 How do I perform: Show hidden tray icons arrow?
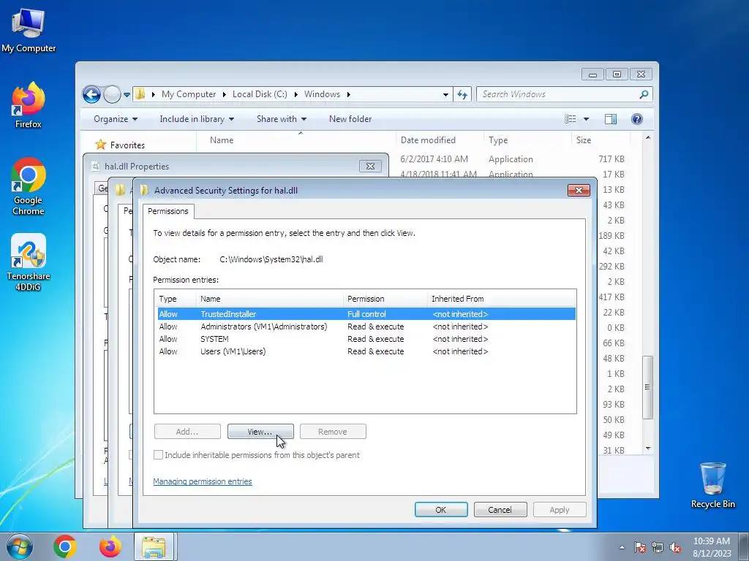click(622, 548)
